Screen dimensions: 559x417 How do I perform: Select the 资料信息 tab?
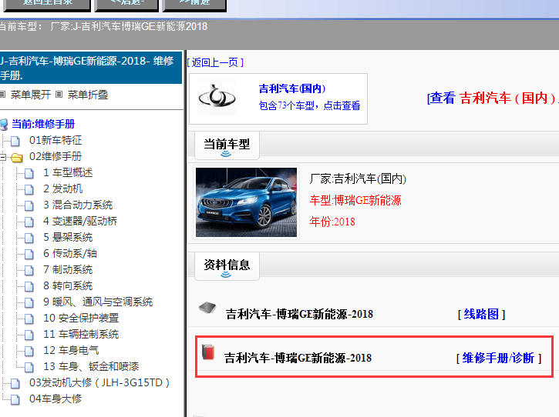coord(227,266)
